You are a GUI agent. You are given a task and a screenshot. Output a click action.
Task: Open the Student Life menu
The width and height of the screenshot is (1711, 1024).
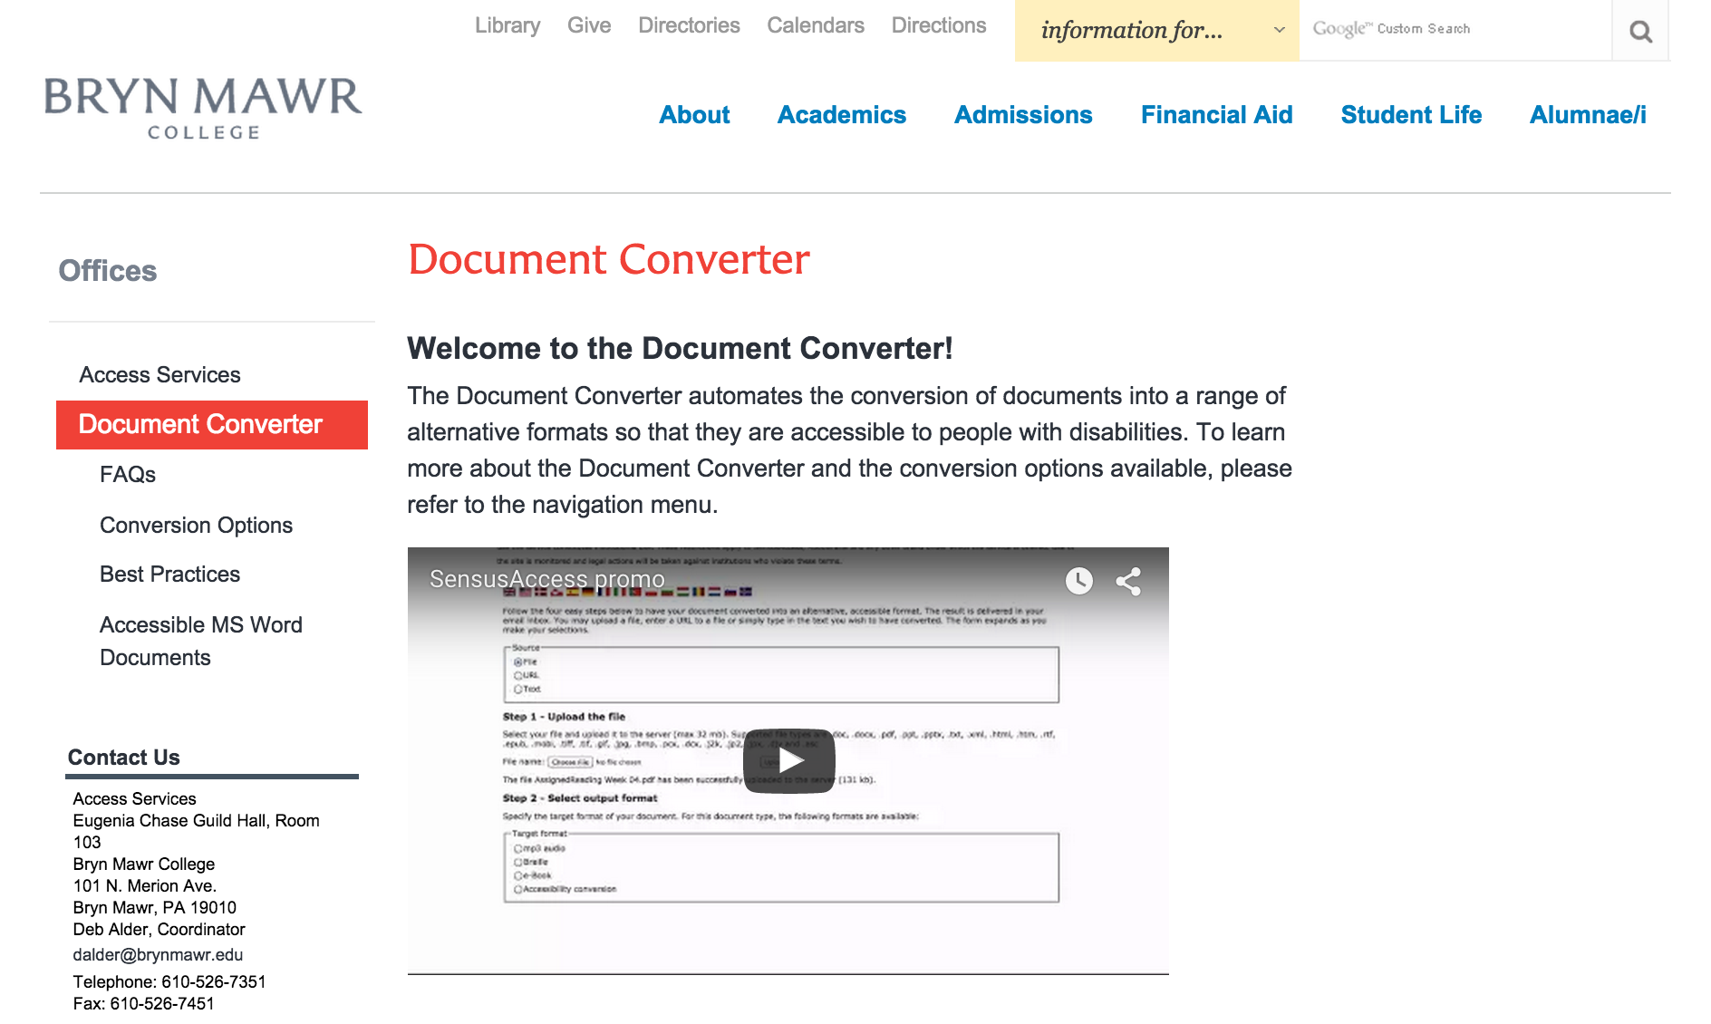click(1411, 115)
